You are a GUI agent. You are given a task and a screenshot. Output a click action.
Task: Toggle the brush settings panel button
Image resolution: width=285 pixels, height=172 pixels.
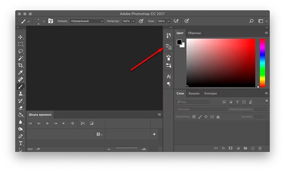point(51,21)
